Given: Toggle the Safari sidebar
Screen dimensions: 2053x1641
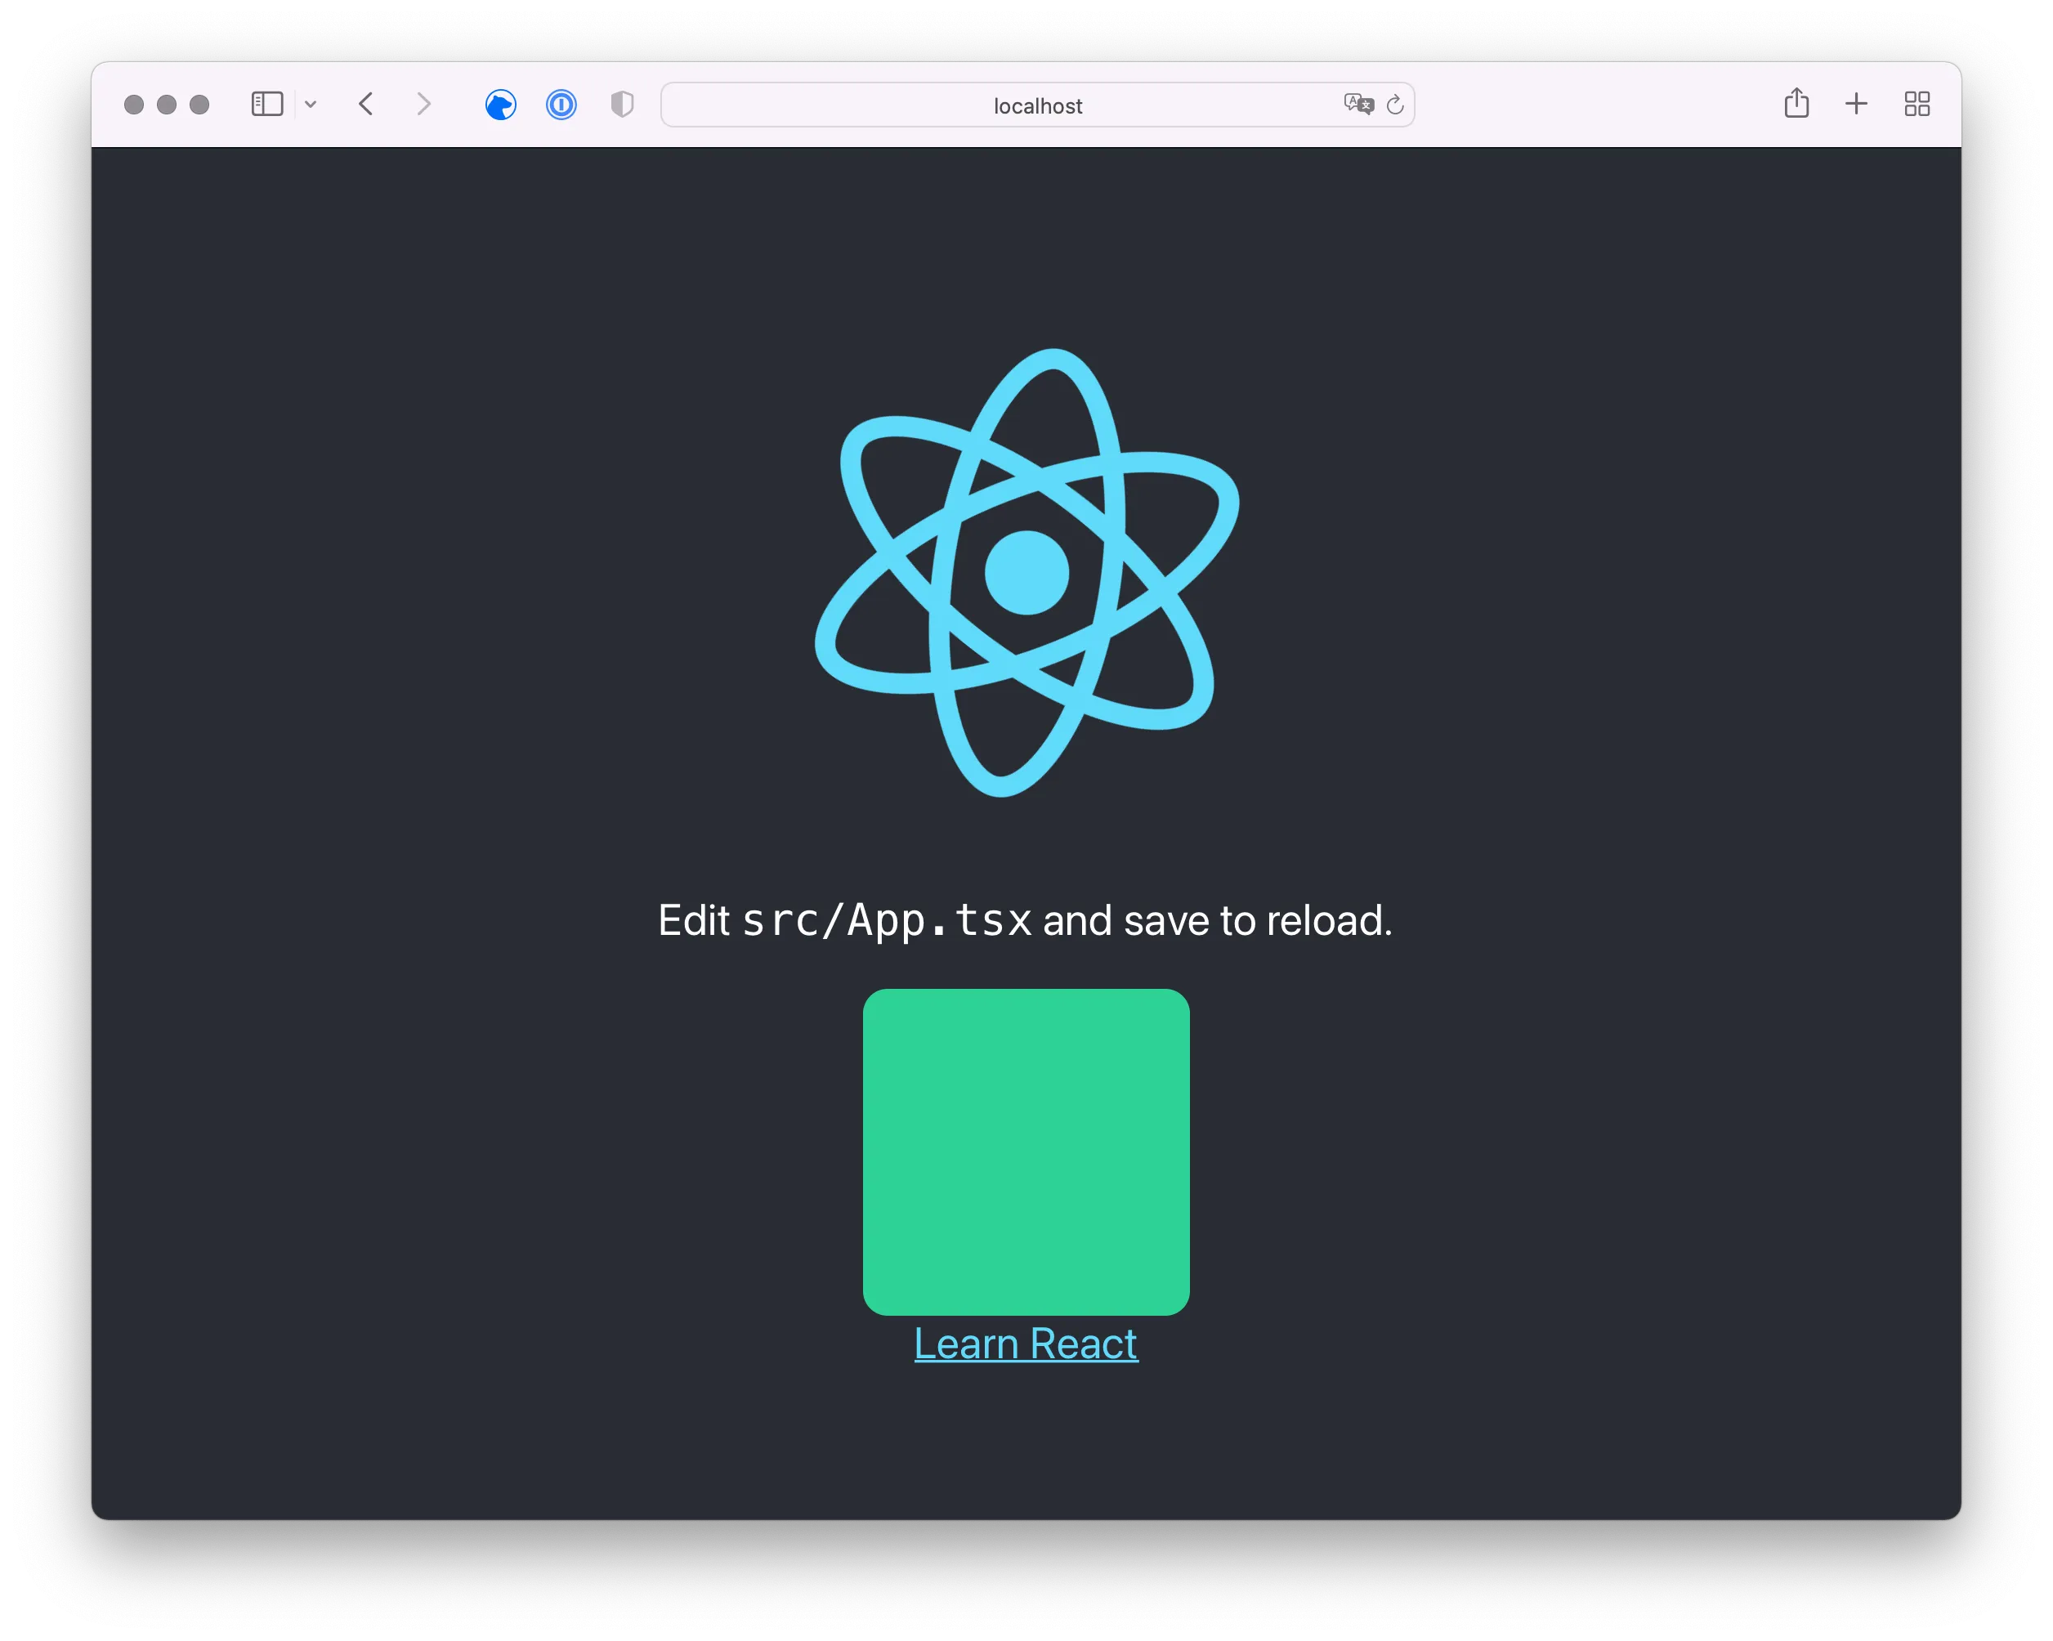Looking at the screenshot, I should (267, 105).
